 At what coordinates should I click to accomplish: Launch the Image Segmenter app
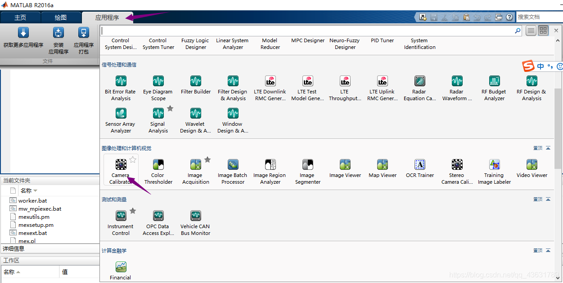point(307,171)
